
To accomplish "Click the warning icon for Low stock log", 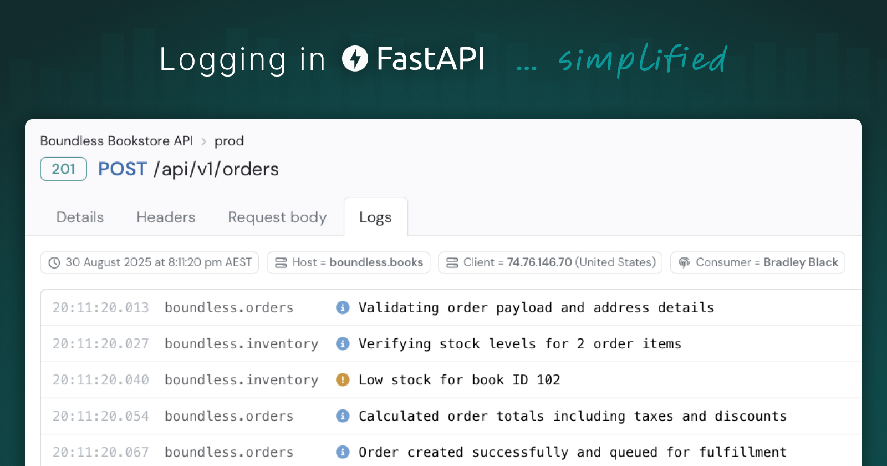I will [x=343, y=379].
